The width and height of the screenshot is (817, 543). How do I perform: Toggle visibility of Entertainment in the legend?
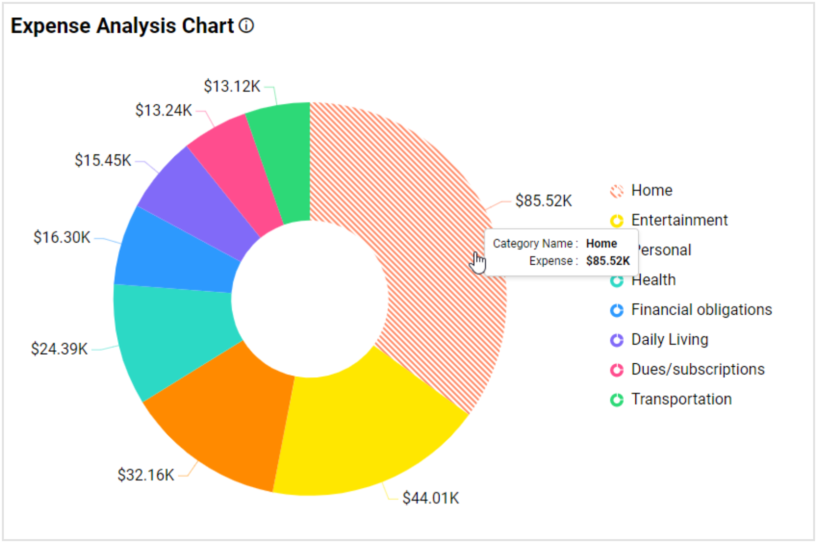[x=679, y=221]
